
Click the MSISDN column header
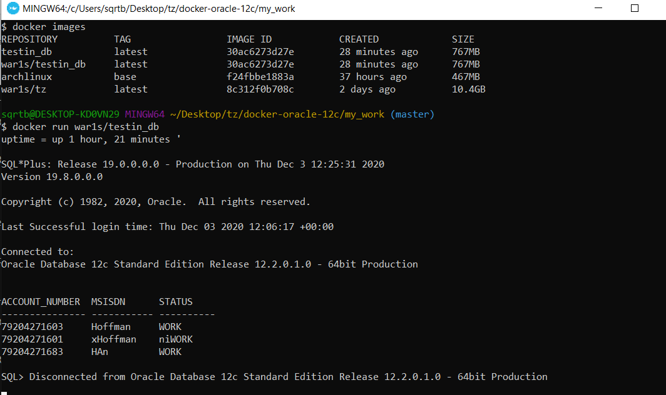pyautogui.click(x=108, y=302)
